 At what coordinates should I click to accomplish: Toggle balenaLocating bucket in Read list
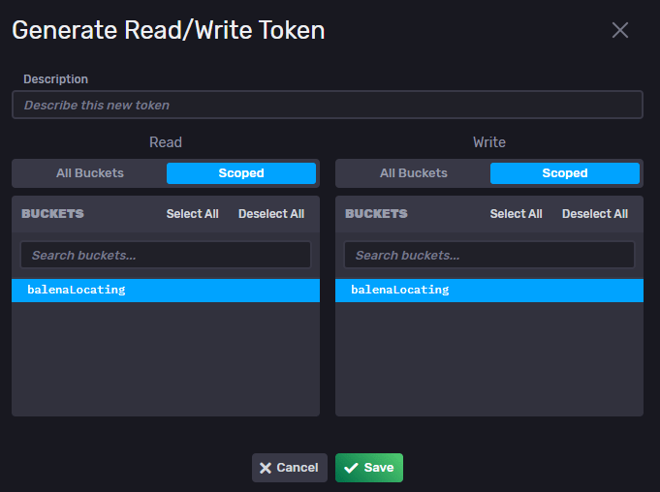pyautogui.click(x=166, y=290)
